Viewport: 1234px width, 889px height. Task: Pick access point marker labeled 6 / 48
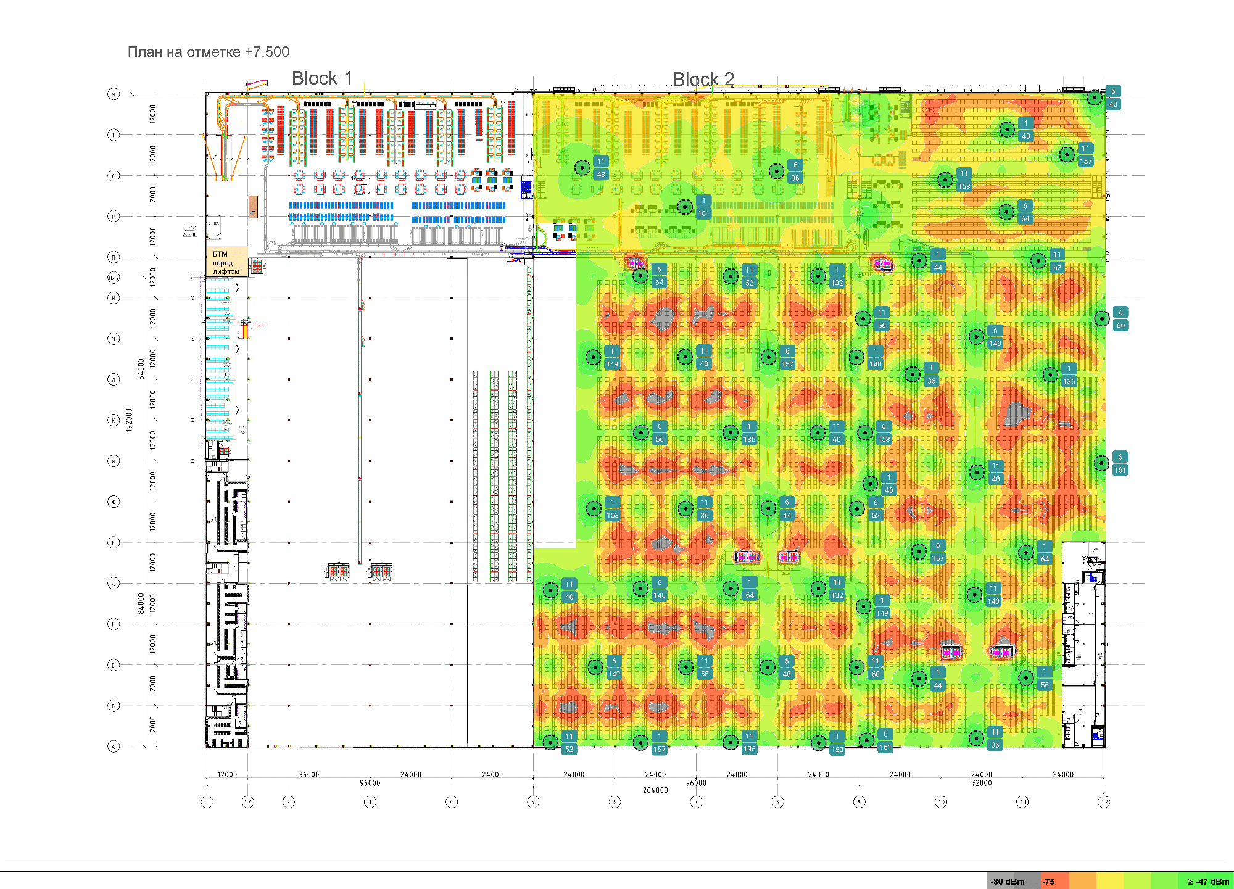pos(768,667)
